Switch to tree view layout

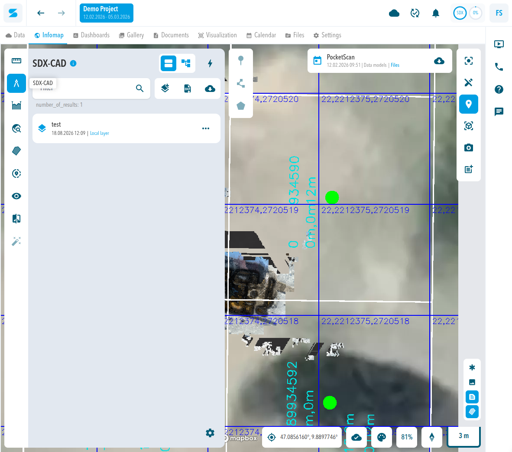click(x=186, y=63)
